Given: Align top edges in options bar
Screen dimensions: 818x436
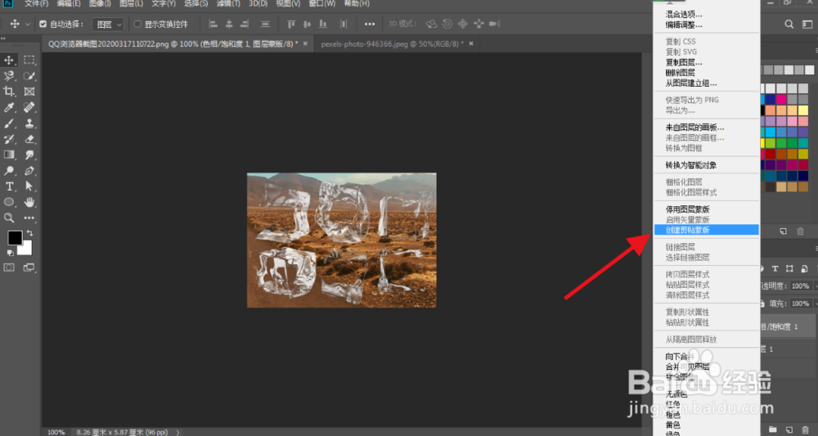Looking at the screenshot, I should pos(292,24).
